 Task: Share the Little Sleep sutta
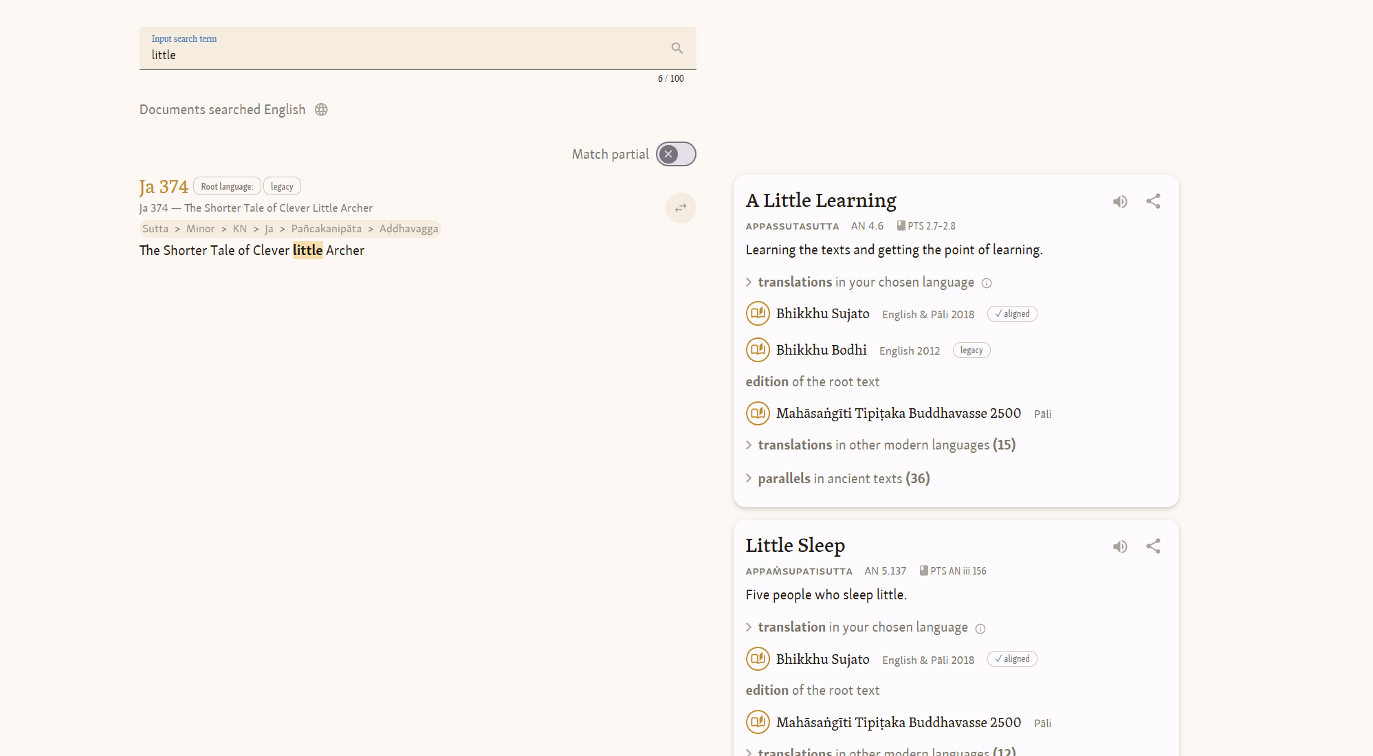(x=1153, y=546)
